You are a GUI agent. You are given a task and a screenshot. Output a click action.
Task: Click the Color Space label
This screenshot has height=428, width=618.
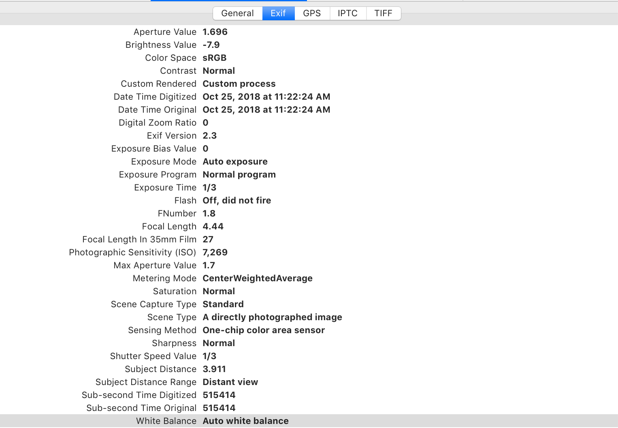pyautogui.click(x=170, y=58)
